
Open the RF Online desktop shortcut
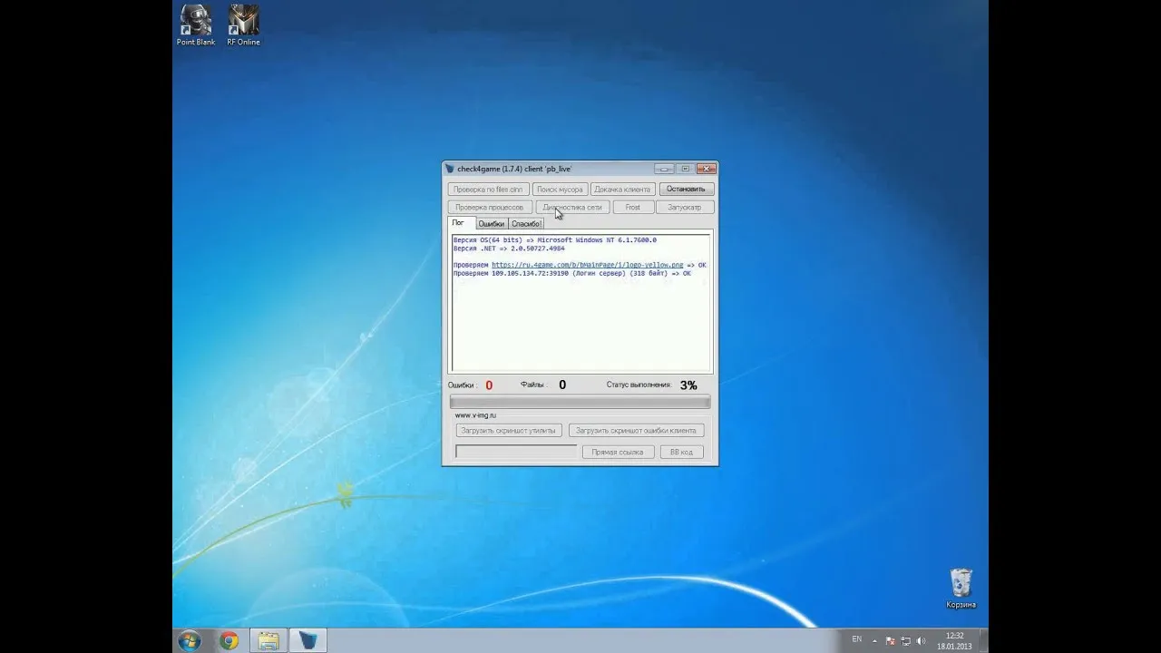tap(243, 25)
